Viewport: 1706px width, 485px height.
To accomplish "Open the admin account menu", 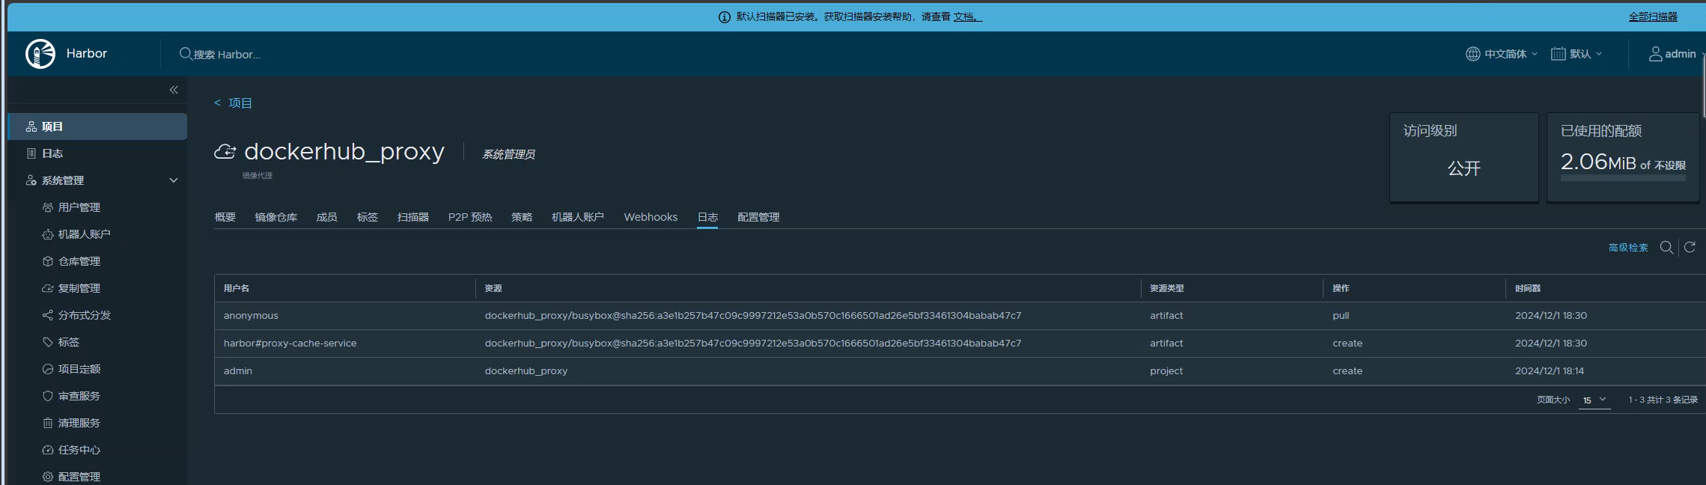I will 1676,54.
